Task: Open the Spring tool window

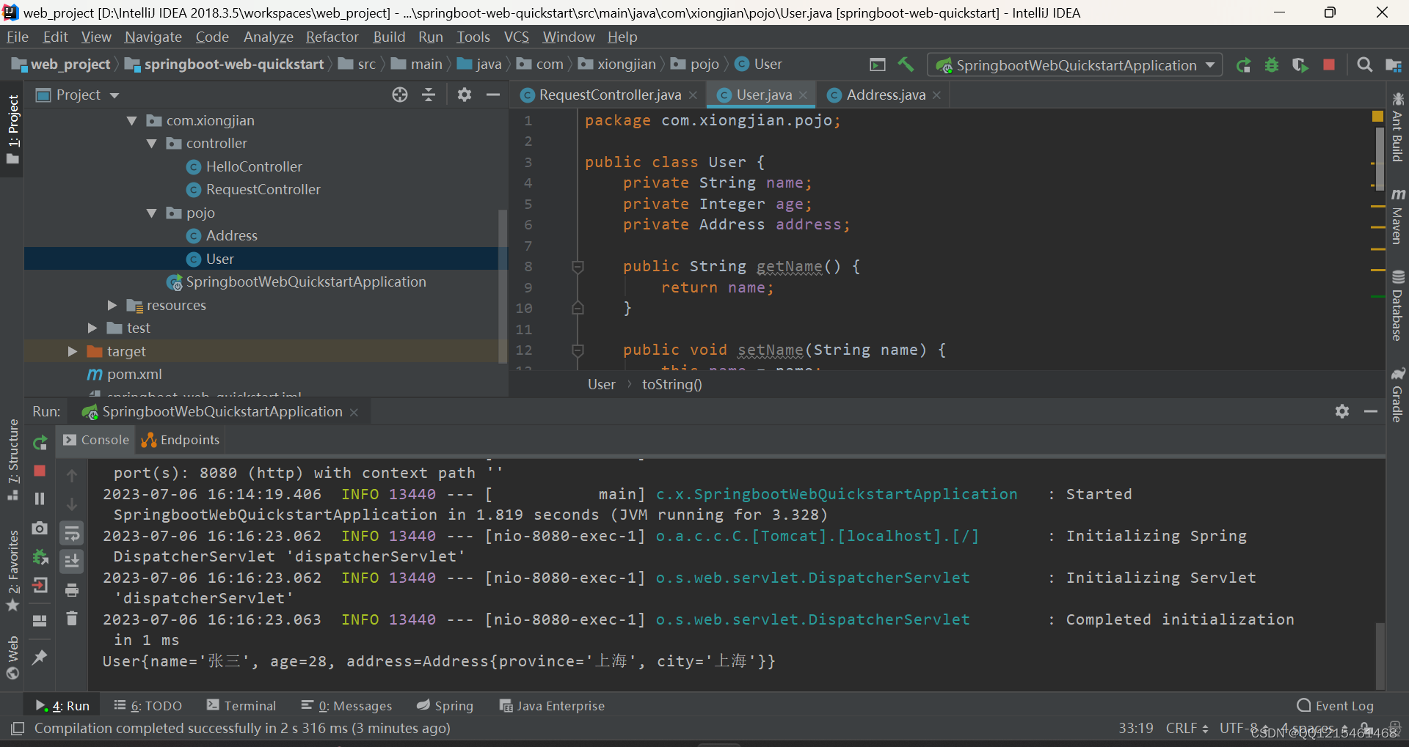Action: [x=445, y=705]
